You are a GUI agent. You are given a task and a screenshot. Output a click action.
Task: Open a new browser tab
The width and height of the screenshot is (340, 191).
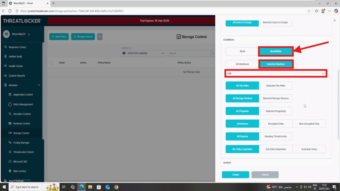(x=53, y=3)
